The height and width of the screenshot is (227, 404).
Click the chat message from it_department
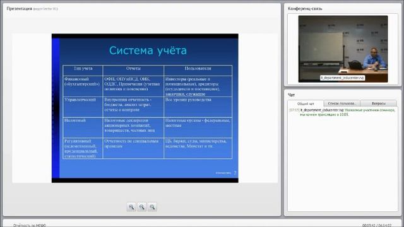[x=343, y=112]
